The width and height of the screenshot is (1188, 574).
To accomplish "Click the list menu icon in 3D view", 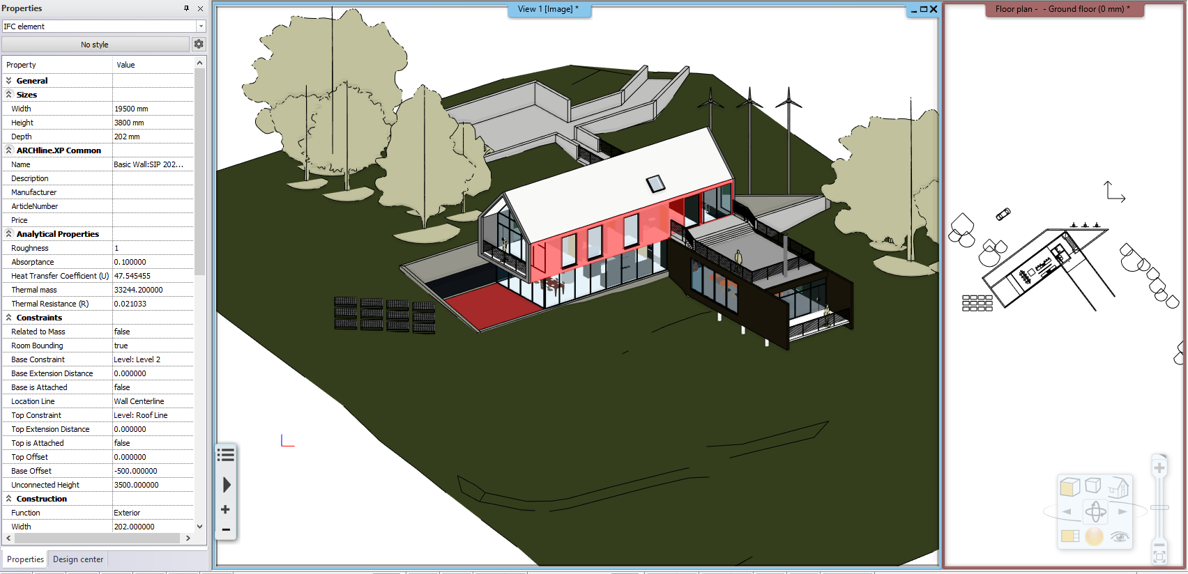I will tap(226, 456).
